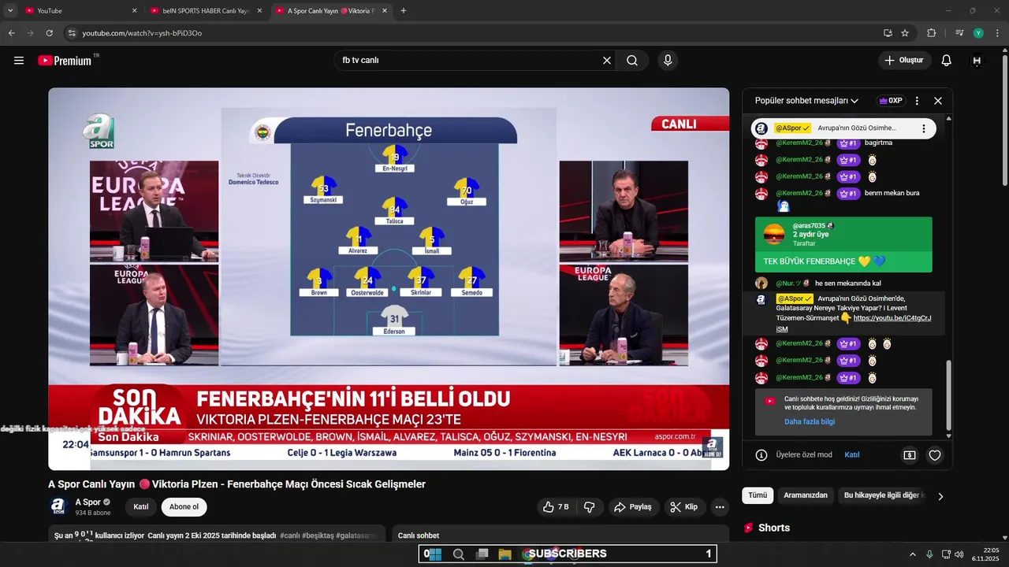The image size is (1009, 567).
Task: Go to YouTube Premium home logo
Action: (x=65, y=61)
